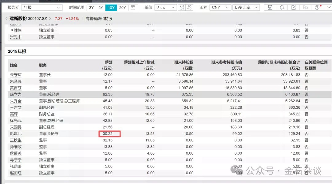Open executive 孙维政 link
The width and height of the screenshot is (332, 184).
tap(16, 147)
